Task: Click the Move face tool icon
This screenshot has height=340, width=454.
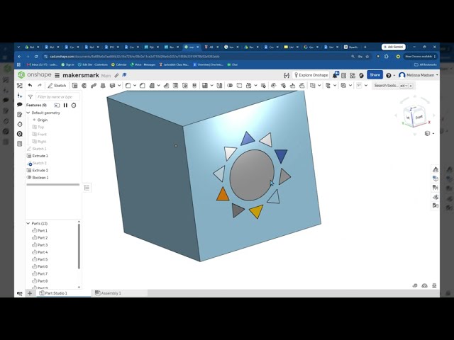Action: 292,85
